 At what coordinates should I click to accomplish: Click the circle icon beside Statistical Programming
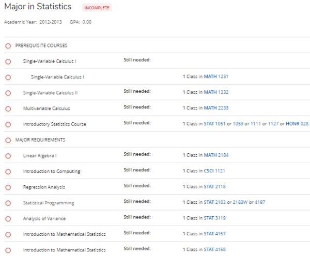coord(8,203)
